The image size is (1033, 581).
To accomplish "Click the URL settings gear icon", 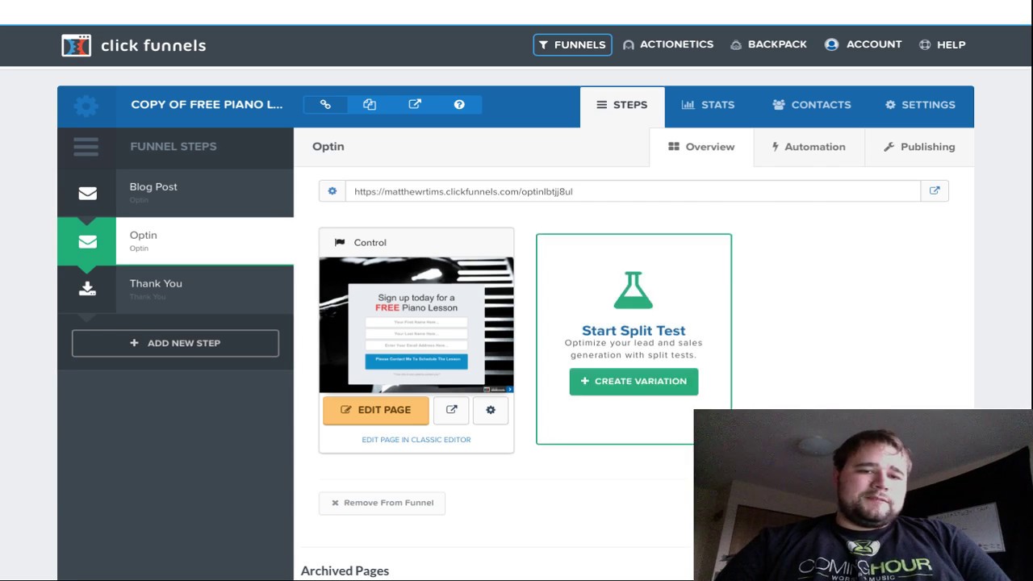I will (332, 191).
